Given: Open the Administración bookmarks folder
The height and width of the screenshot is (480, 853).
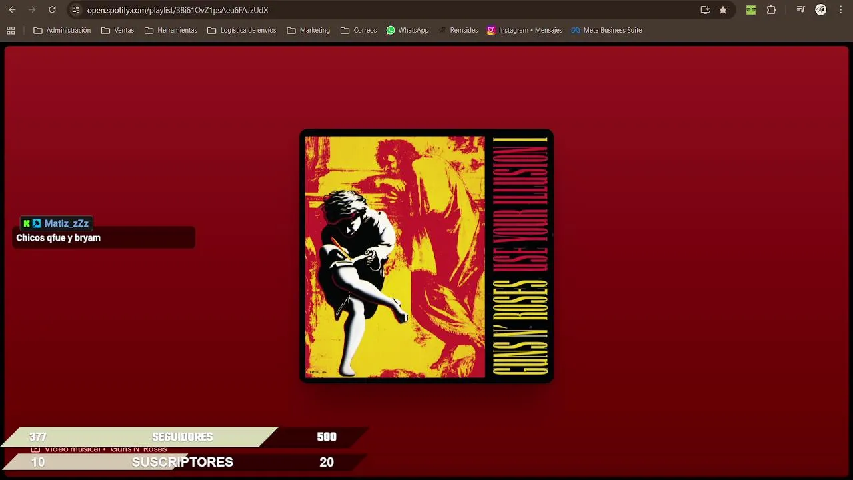Looking at the screenshot, I should (x=62, y=30).
